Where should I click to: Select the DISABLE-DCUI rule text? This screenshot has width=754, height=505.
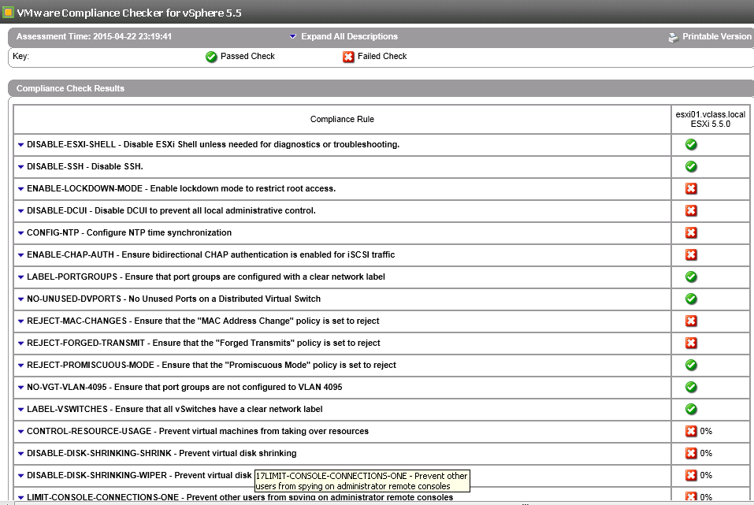pos(171,210)
